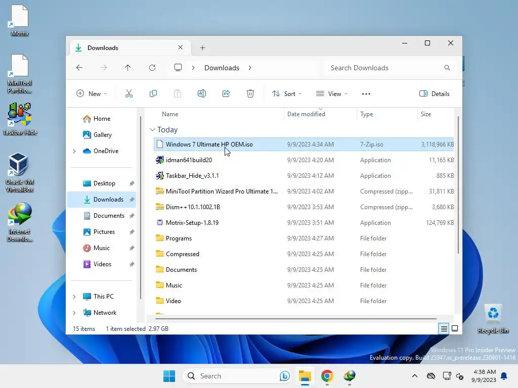Click Bing chat icon in taskbar search
The image size is (518, 388).
pyautogui.click(x=284, y=376)
